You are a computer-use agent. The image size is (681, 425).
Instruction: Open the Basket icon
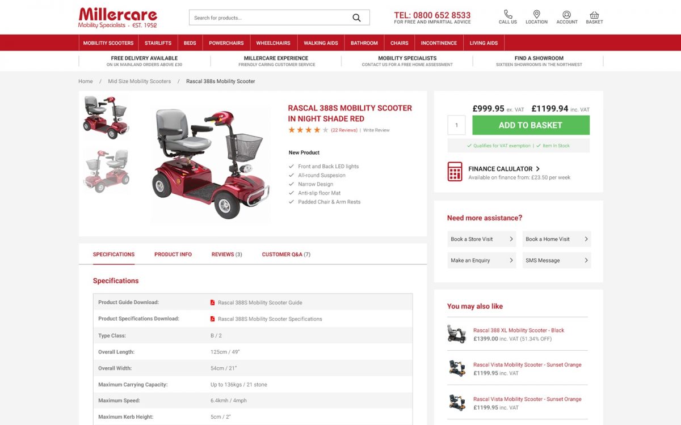pos(594,15)
